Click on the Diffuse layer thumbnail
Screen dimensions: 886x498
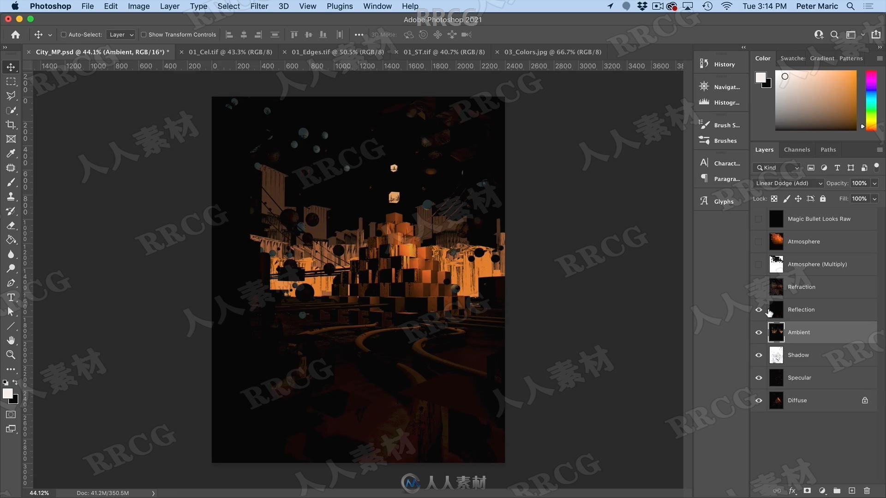coord(777,400)
